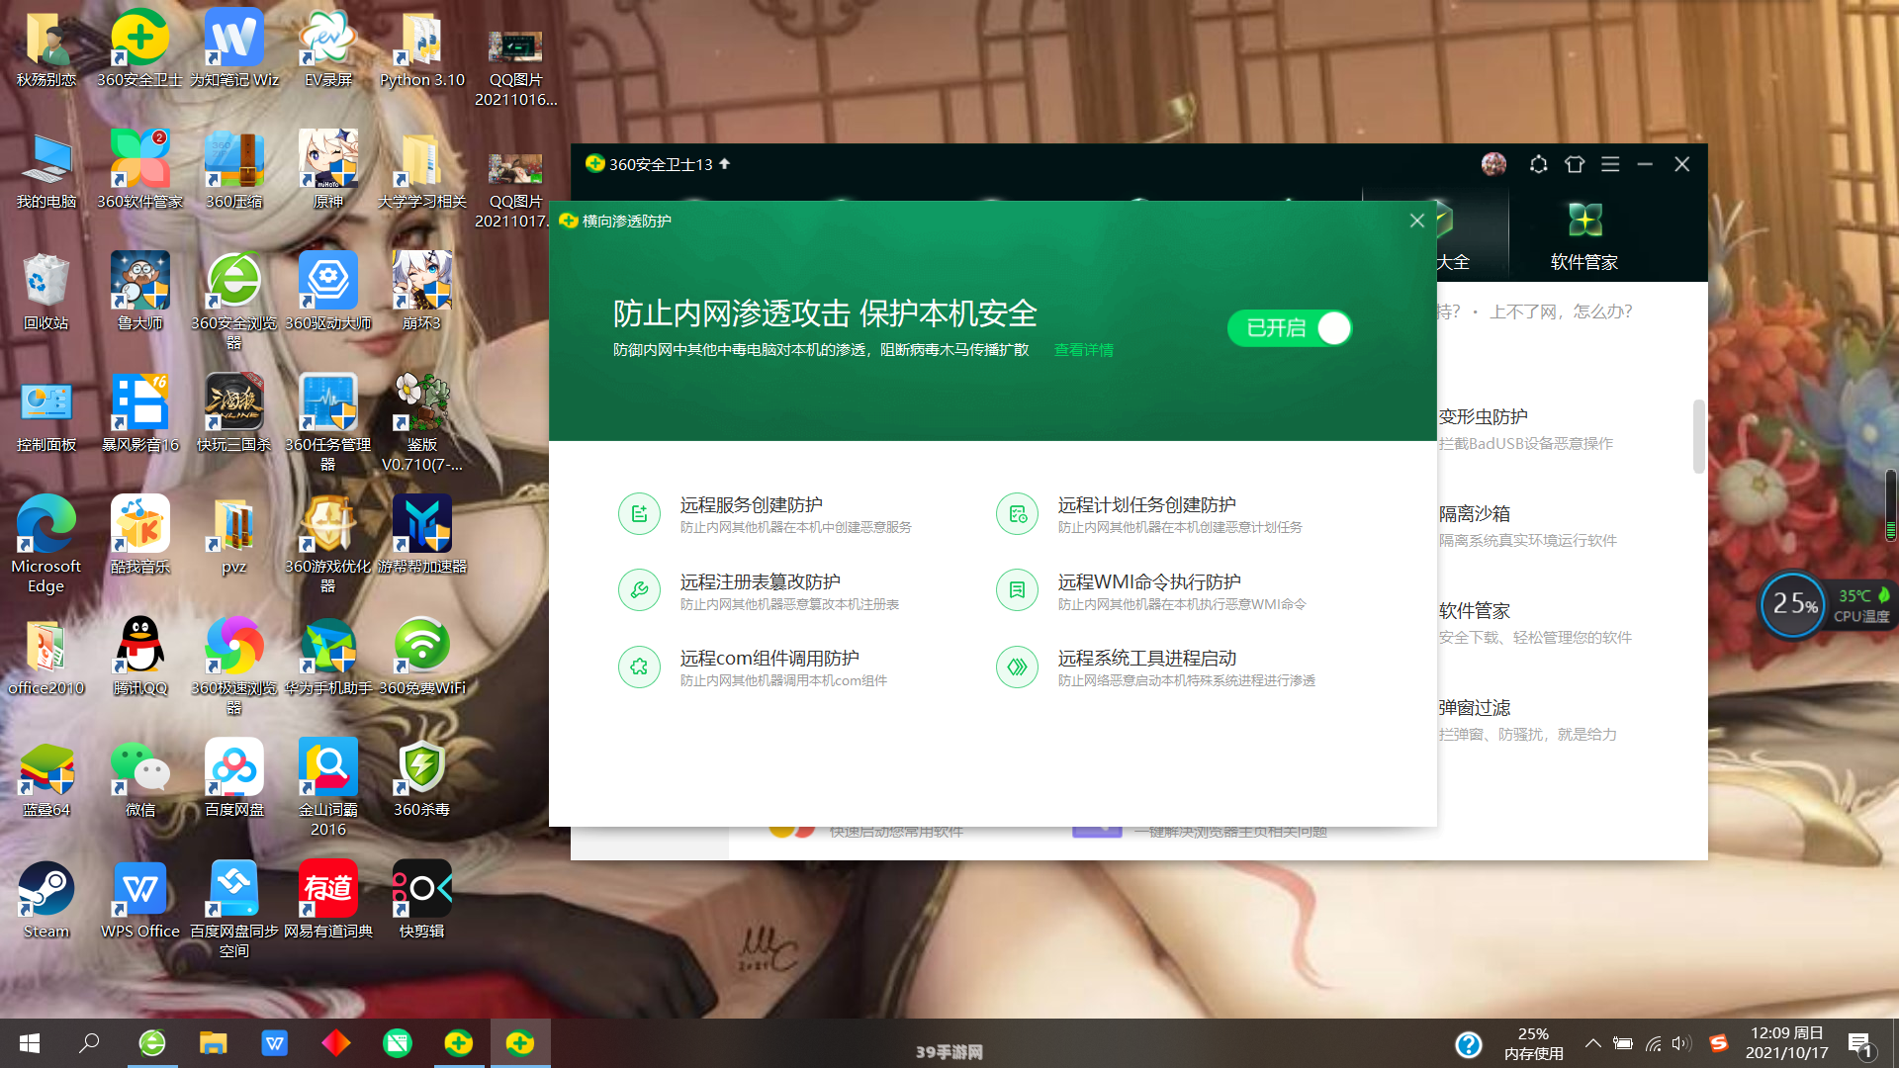
Task: Open 隔离沙箱 in 360 window
Action: 1474,514
